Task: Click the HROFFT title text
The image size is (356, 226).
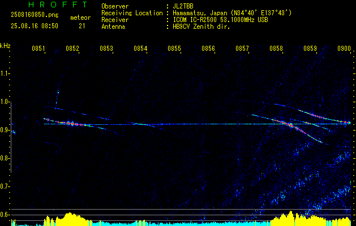Action: coord(58,5)
